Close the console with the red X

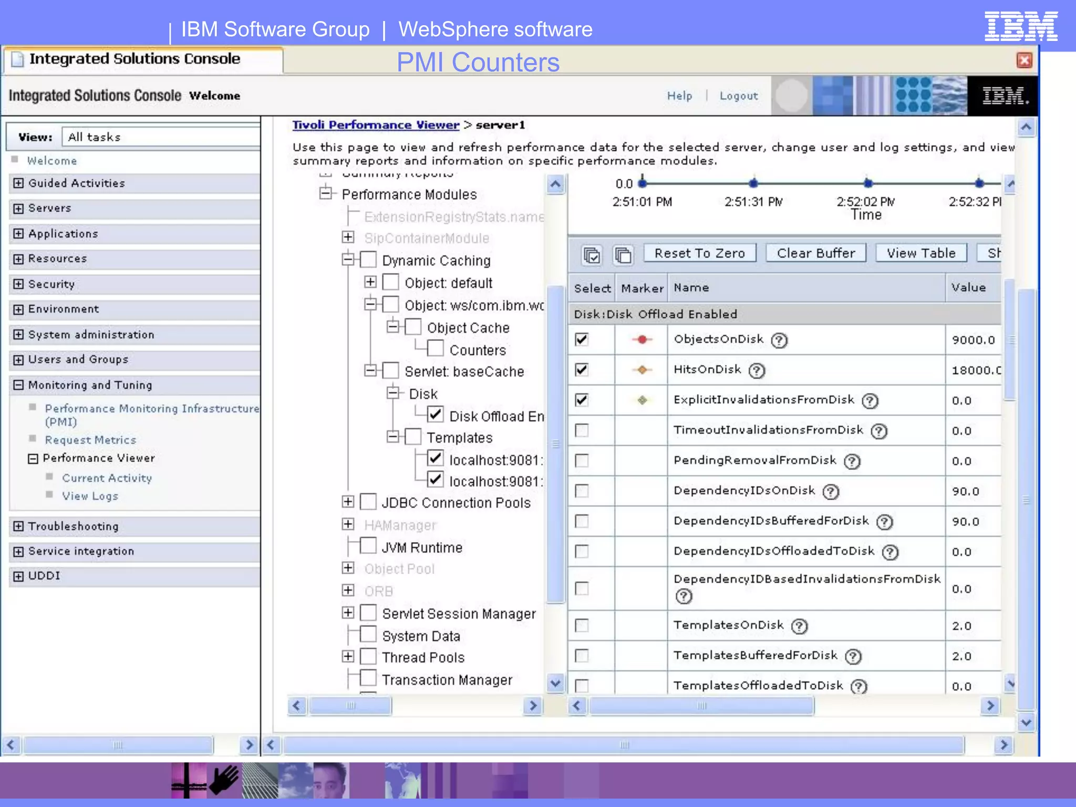coord(1024,60)
